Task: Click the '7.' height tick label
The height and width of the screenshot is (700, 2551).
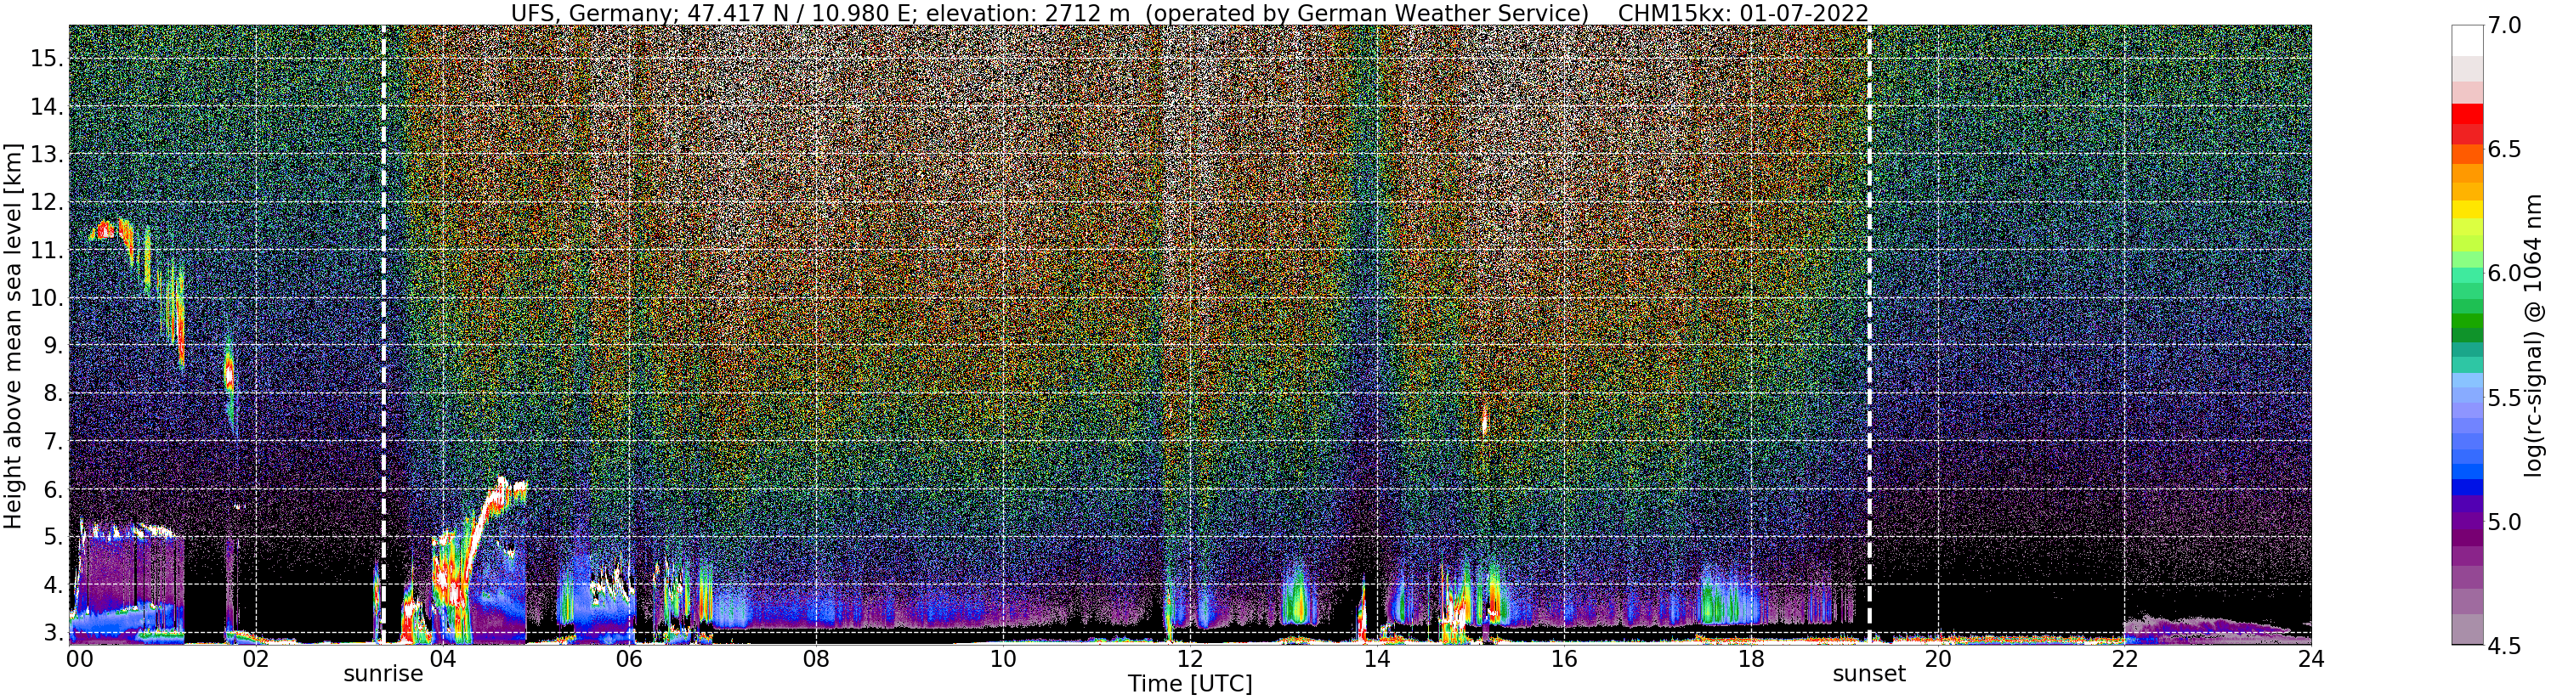Action: [x=53, y=441]
